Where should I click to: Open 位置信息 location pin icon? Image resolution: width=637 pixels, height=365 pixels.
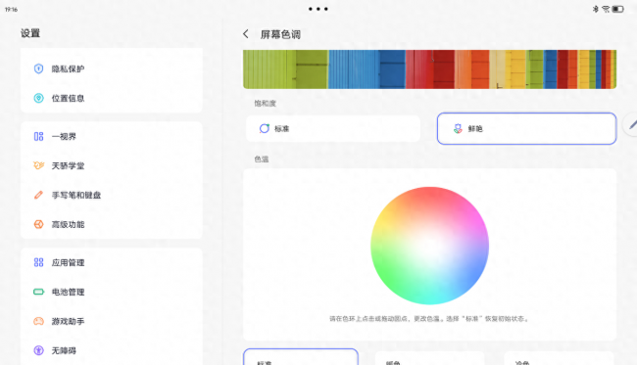[x=38, y=98]
